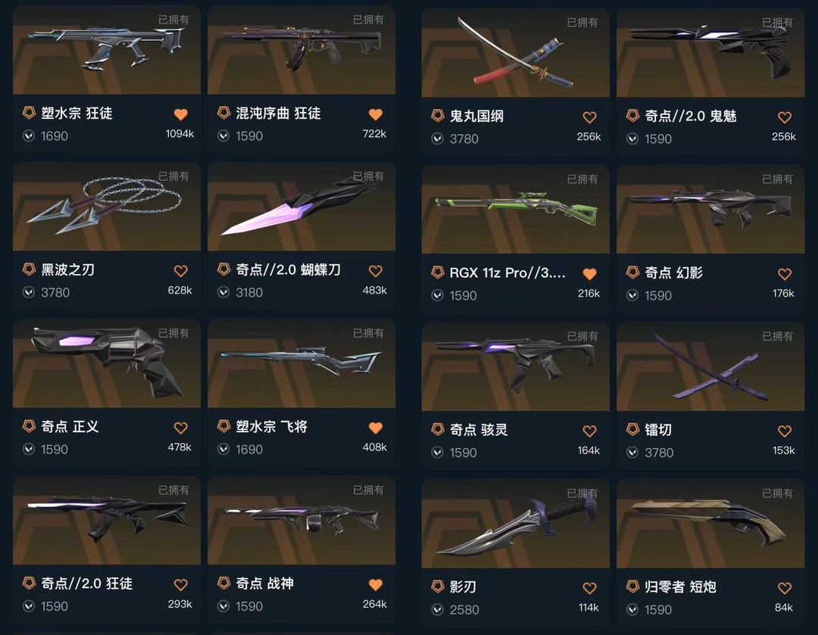818x635 pixels.
Task: Toggle the heart on 奇点 正义
Action: (x=180, y=428)
